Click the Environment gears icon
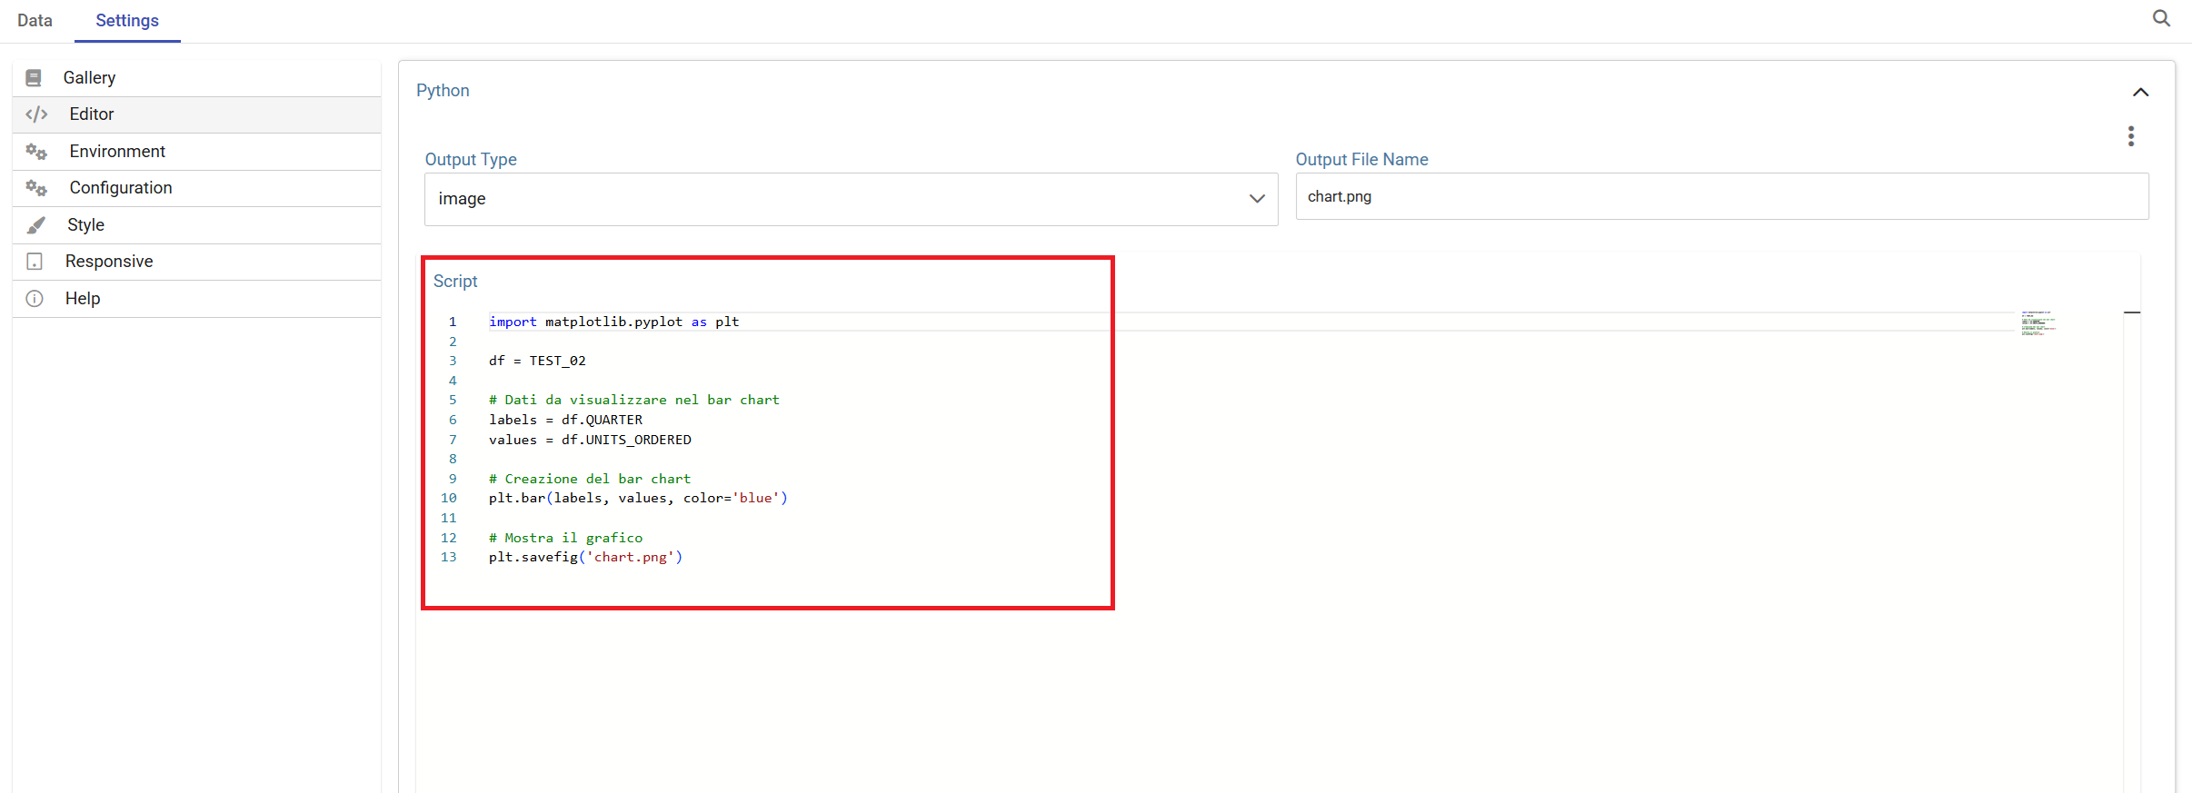 click(36, 152)
